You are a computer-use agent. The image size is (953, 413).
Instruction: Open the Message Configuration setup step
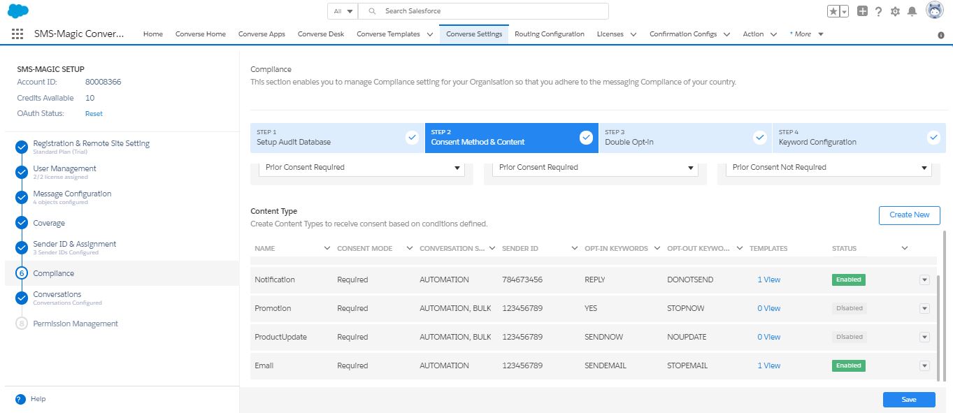point(72,194)
